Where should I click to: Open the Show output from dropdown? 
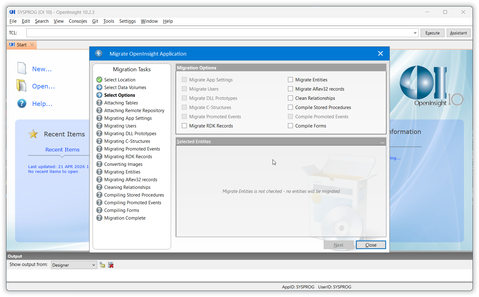tap(94, 265)
